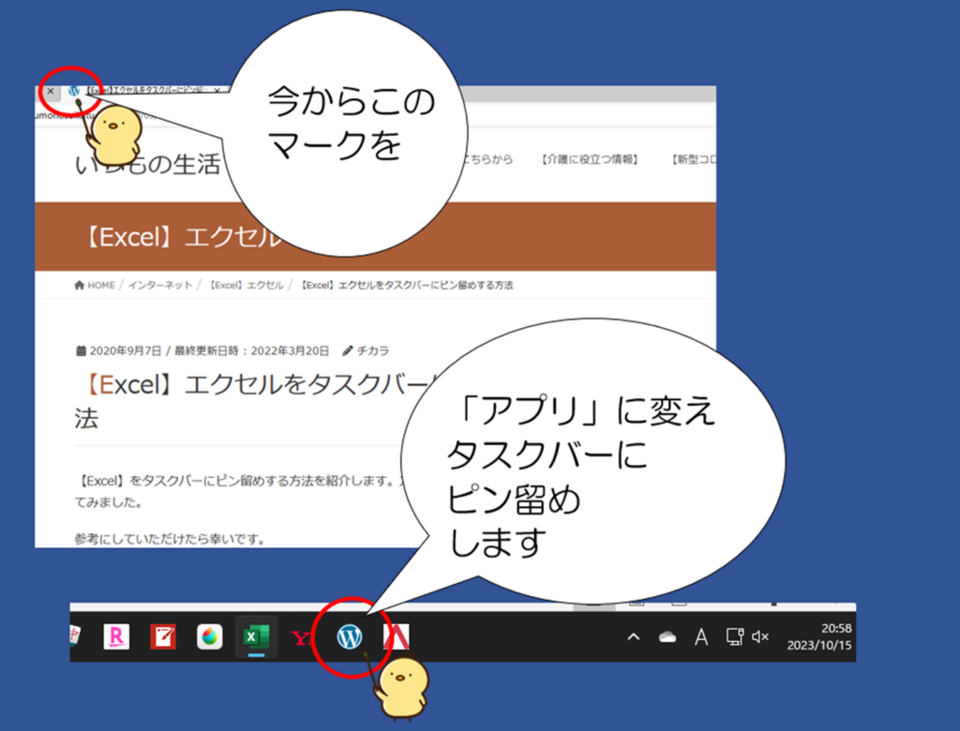960x731 pixels.
Task: Launch the Rakuten app in the taskbar
Action: [x=116, y=637]
